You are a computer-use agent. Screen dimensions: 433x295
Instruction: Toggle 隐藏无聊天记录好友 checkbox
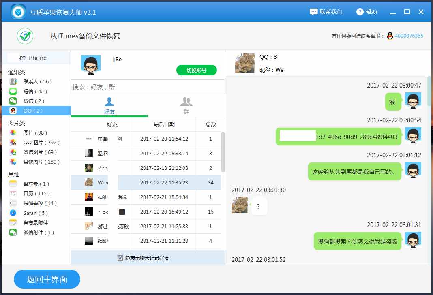pos(120,258)
